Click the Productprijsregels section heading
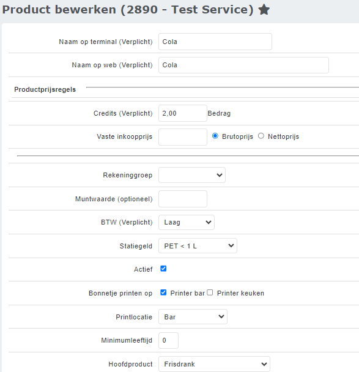The image size is (359, 372). coord(45,89)
